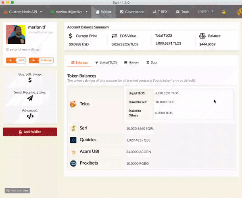
Task: Click the Qubicles token name
Action: 88,140
